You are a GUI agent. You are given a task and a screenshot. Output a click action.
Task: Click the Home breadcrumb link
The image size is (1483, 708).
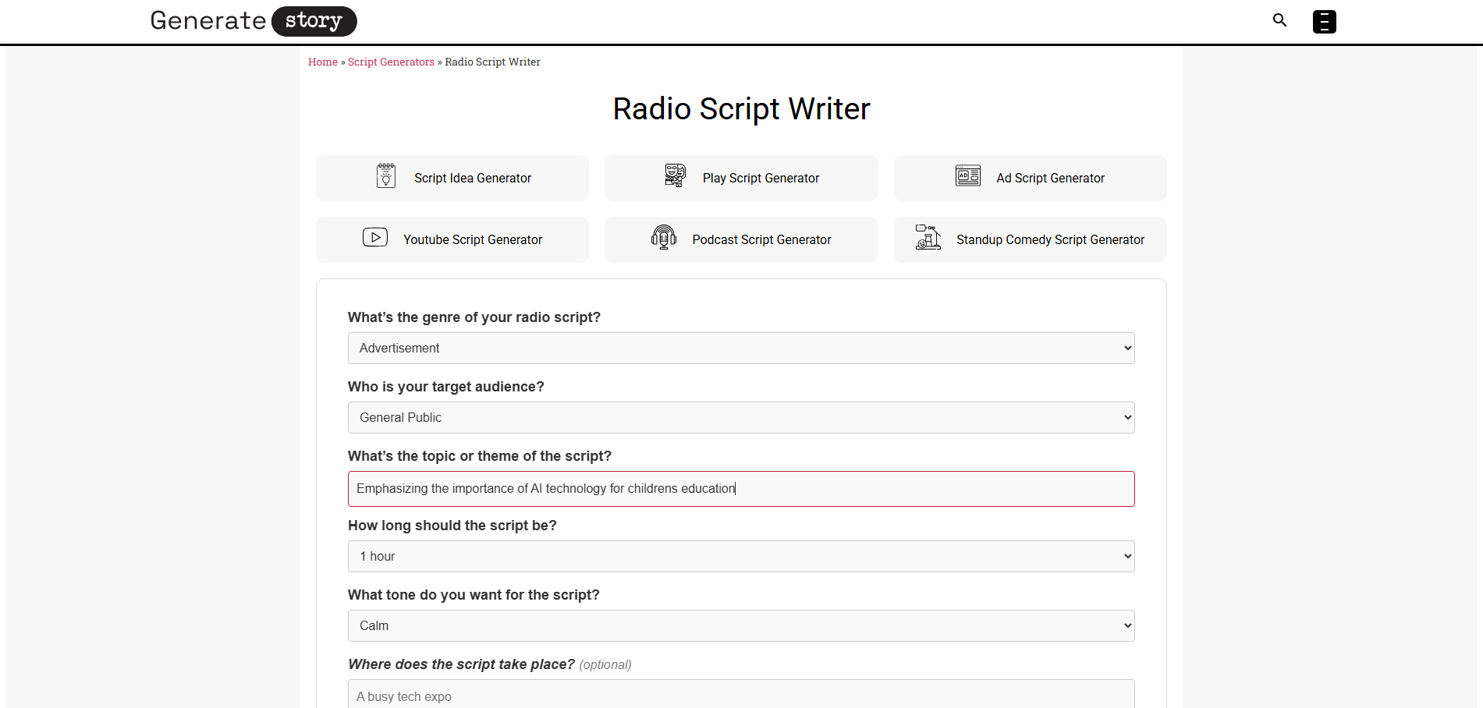point(323,62)
